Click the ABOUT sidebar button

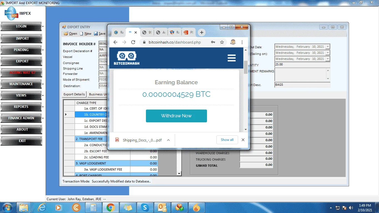(21, 130)
